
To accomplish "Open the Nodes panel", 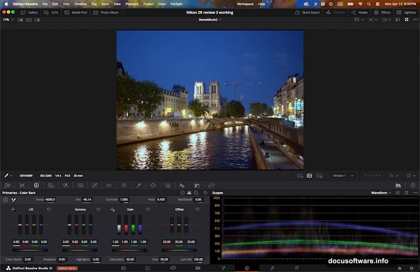I will (x=360, y=12).
